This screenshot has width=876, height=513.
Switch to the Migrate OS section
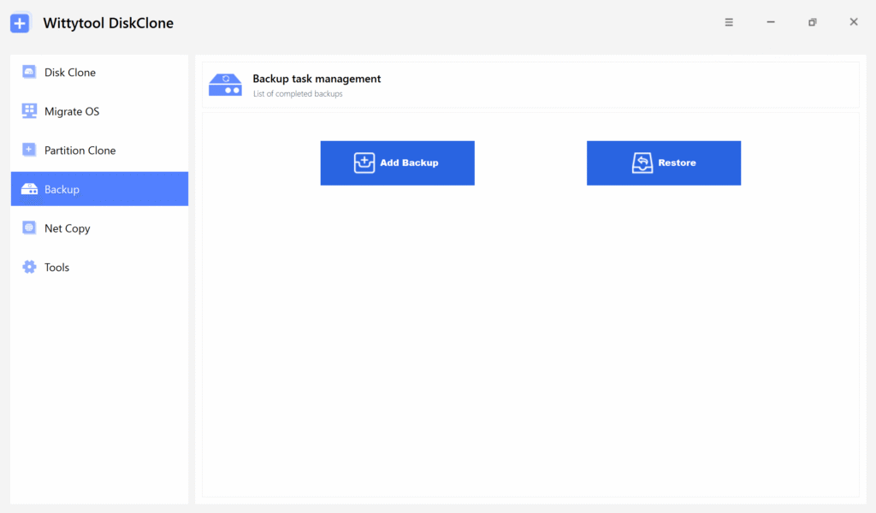(99, 111)
